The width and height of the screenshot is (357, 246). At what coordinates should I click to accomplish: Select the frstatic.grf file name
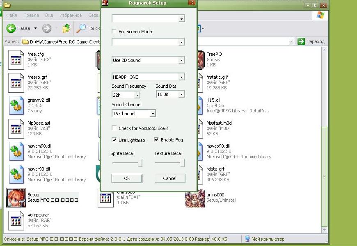click(x=217, y=77)
